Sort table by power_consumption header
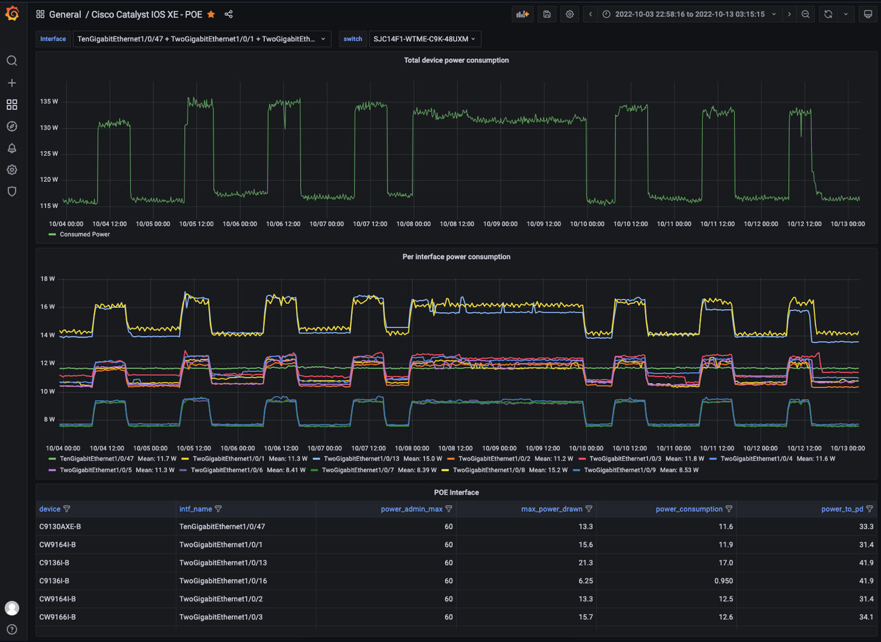This screenshot has height=642, width=881. pyautogui.click(x=689, y=509)
